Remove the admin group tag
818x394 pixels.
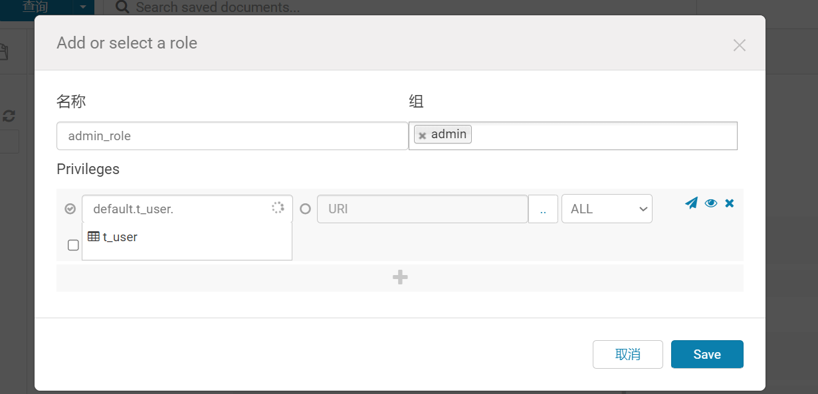tap(422, 135)
